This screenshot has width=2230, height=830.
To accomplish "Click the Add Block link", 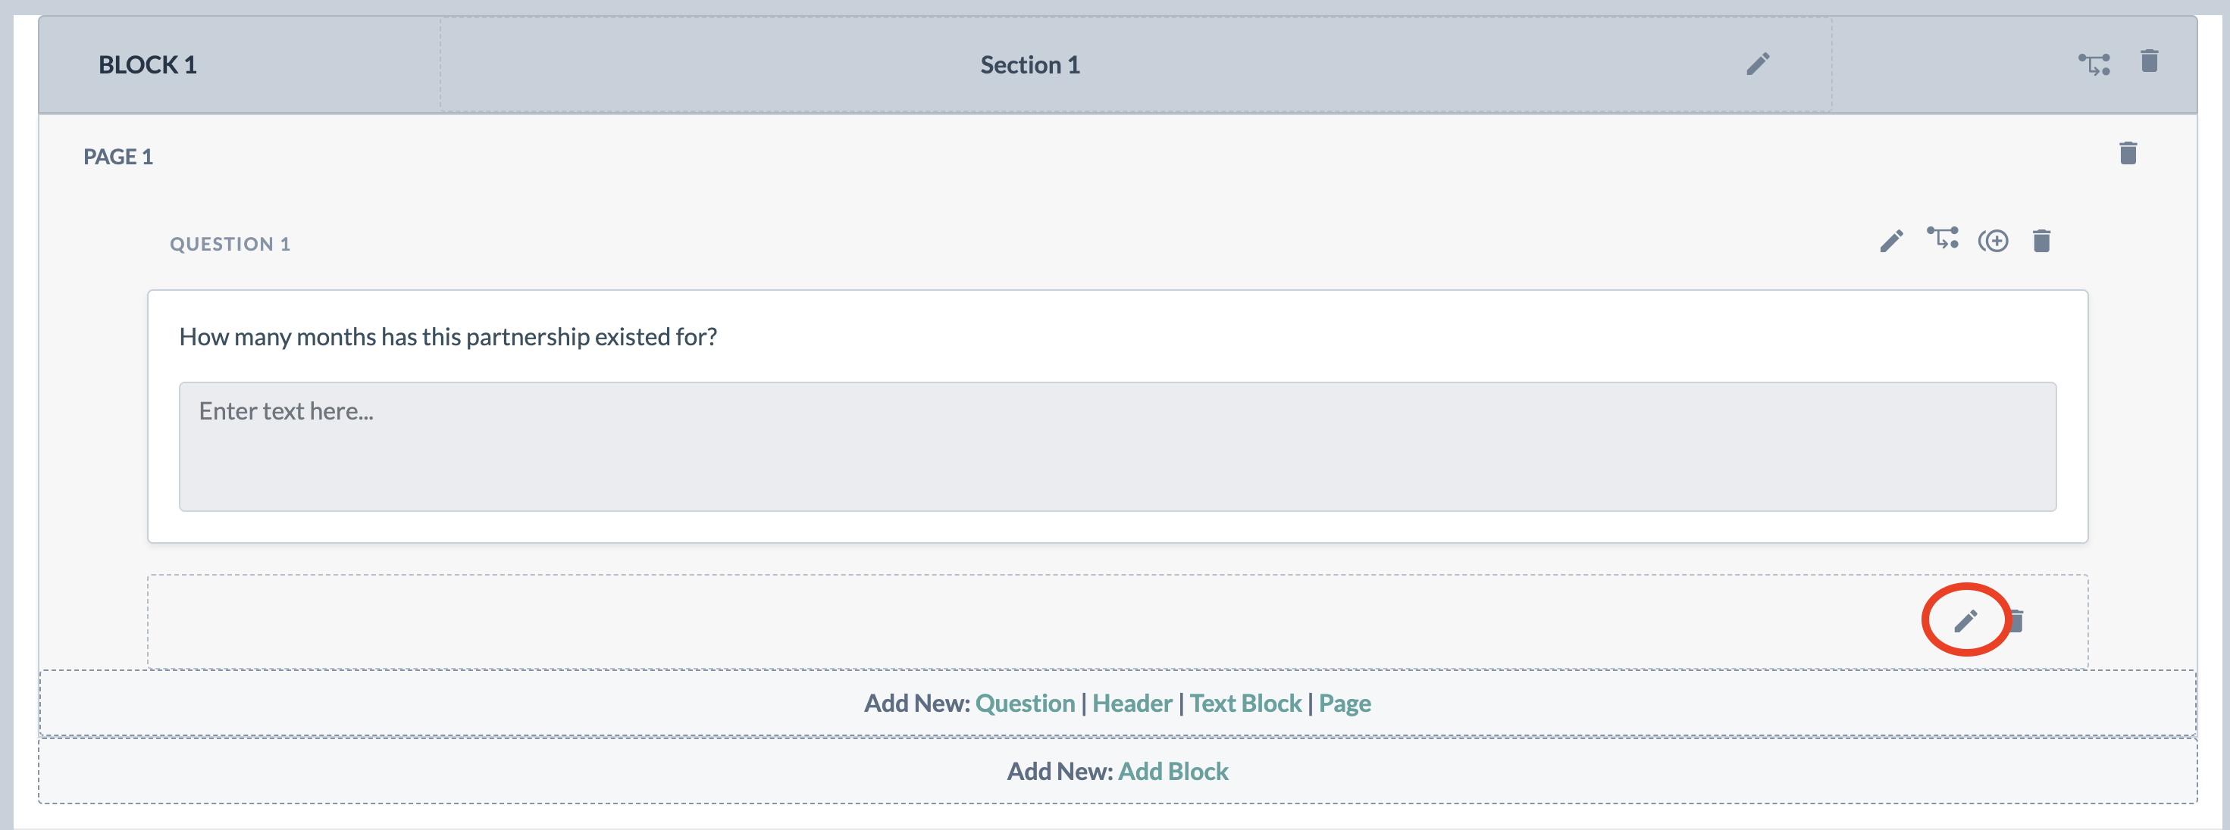I will (x=1173, y=770).
